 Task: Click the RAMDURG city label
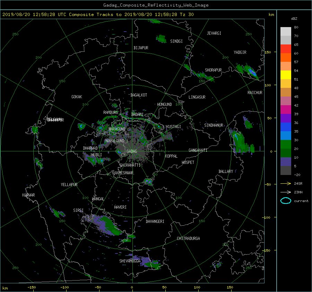point(111,112)
